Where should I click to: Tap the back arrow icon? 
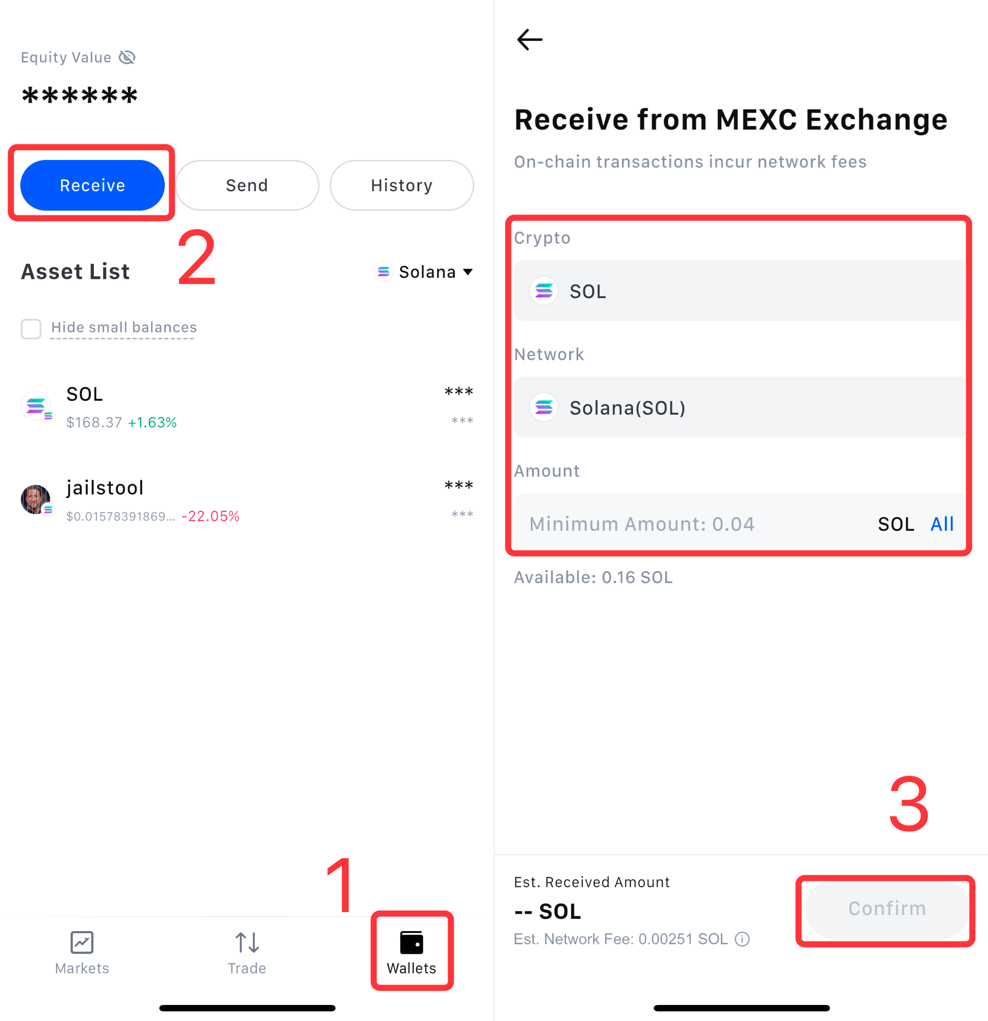tap(529, 40)
